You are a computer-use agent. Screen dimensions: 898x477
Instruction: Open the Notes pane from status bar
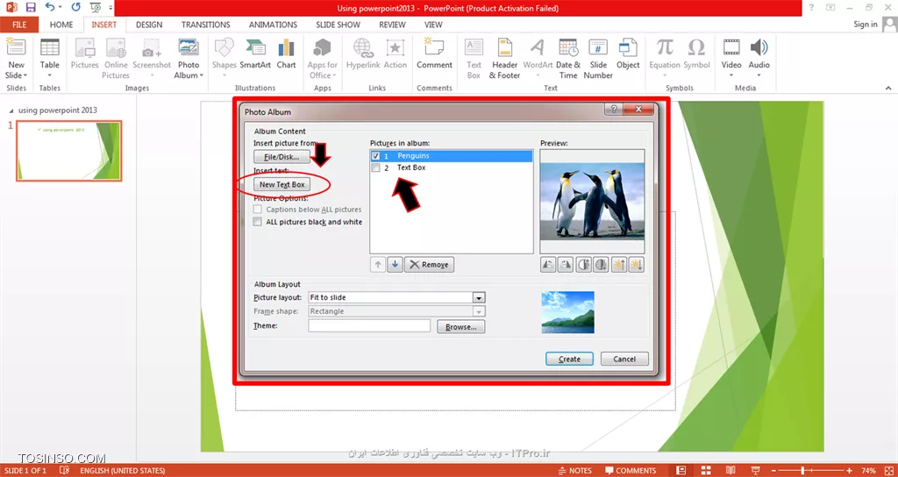(574, 471)
